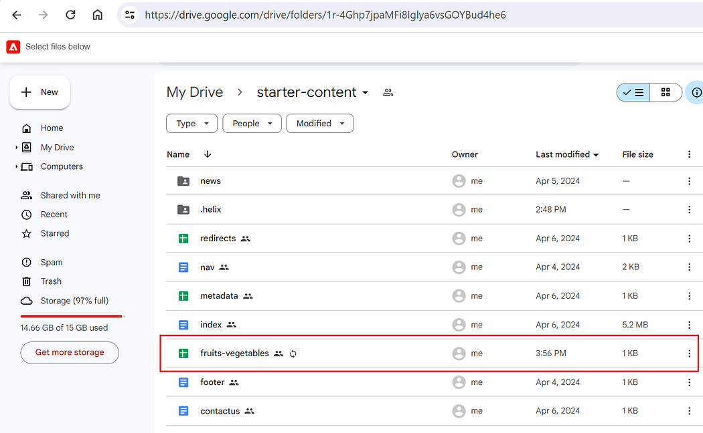This screenshot has height=433, width=703.
Task: Open the view details info icon
Action: click(x=696, y=92)
